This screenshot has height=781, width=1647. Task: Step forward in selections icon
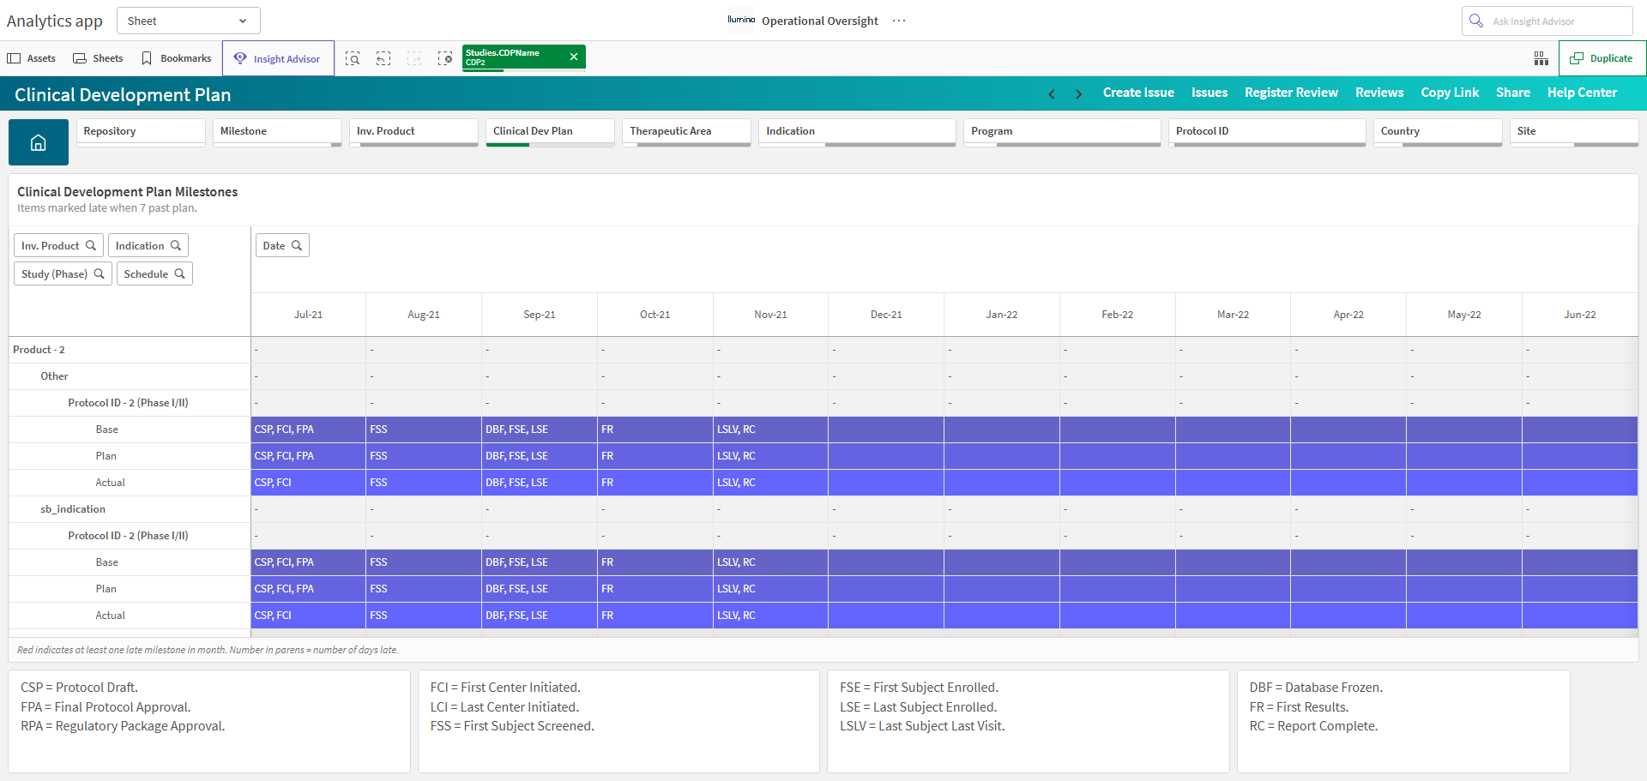[414, 58]
